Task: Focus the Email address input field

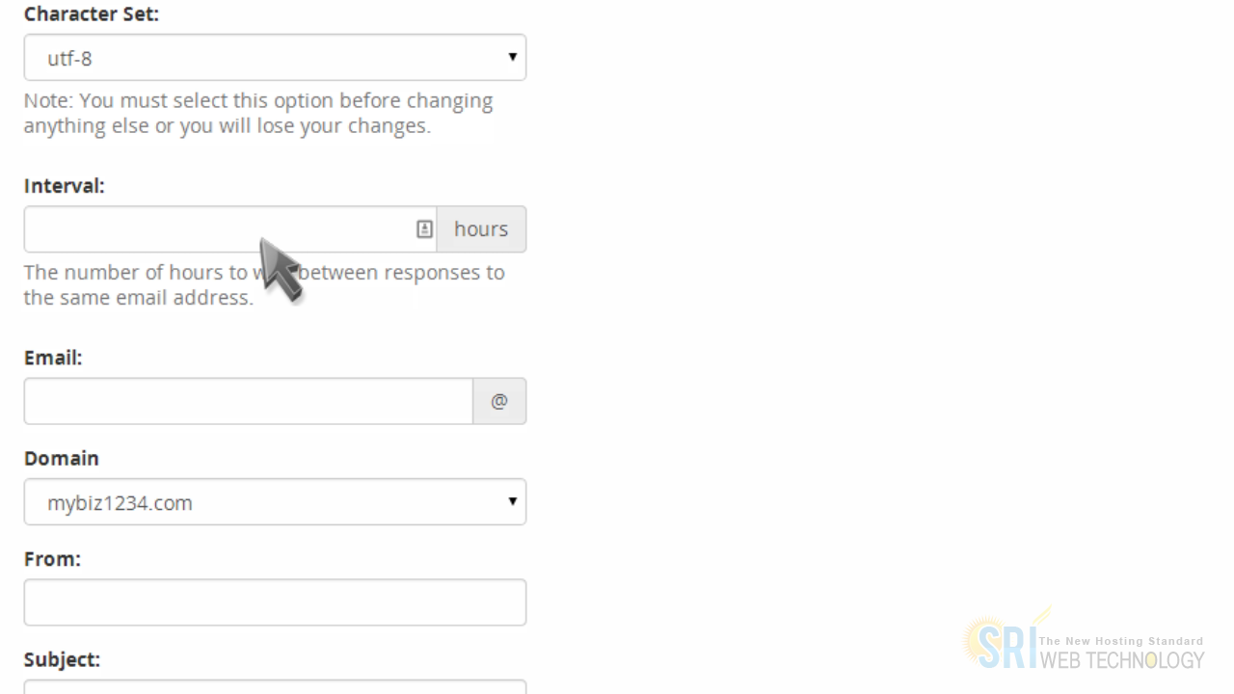Action: [x=249, y=401]
